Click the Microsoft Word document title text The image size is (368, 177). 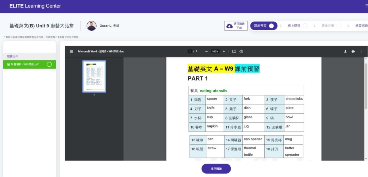pyautogui.click(x=101, y=51)
